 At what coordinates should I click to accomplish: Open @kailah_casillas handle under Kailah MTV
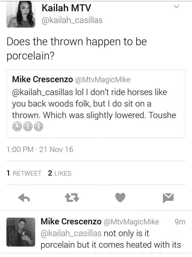[x=72, y=20]
